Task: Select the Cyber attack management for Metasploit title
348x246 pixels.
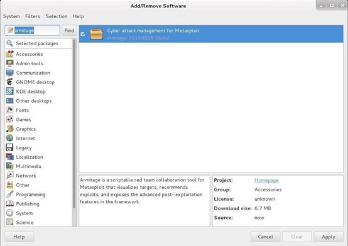Action: pos(153,31)
